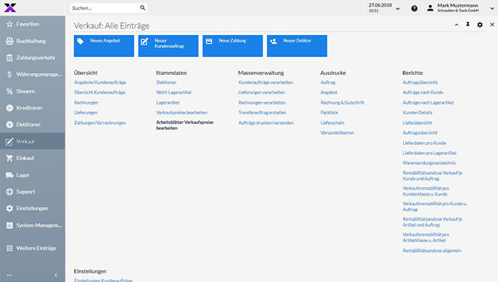This screenshot has width=498, height=282.
Task: Click the Verkauf edit icon in sidebar
Action: [x=9, y=141]
